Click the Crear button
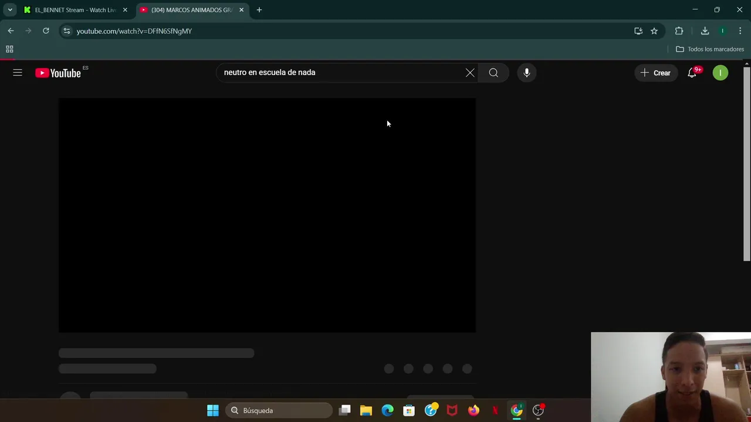The image size is (751, 422). tap(655, 73)
